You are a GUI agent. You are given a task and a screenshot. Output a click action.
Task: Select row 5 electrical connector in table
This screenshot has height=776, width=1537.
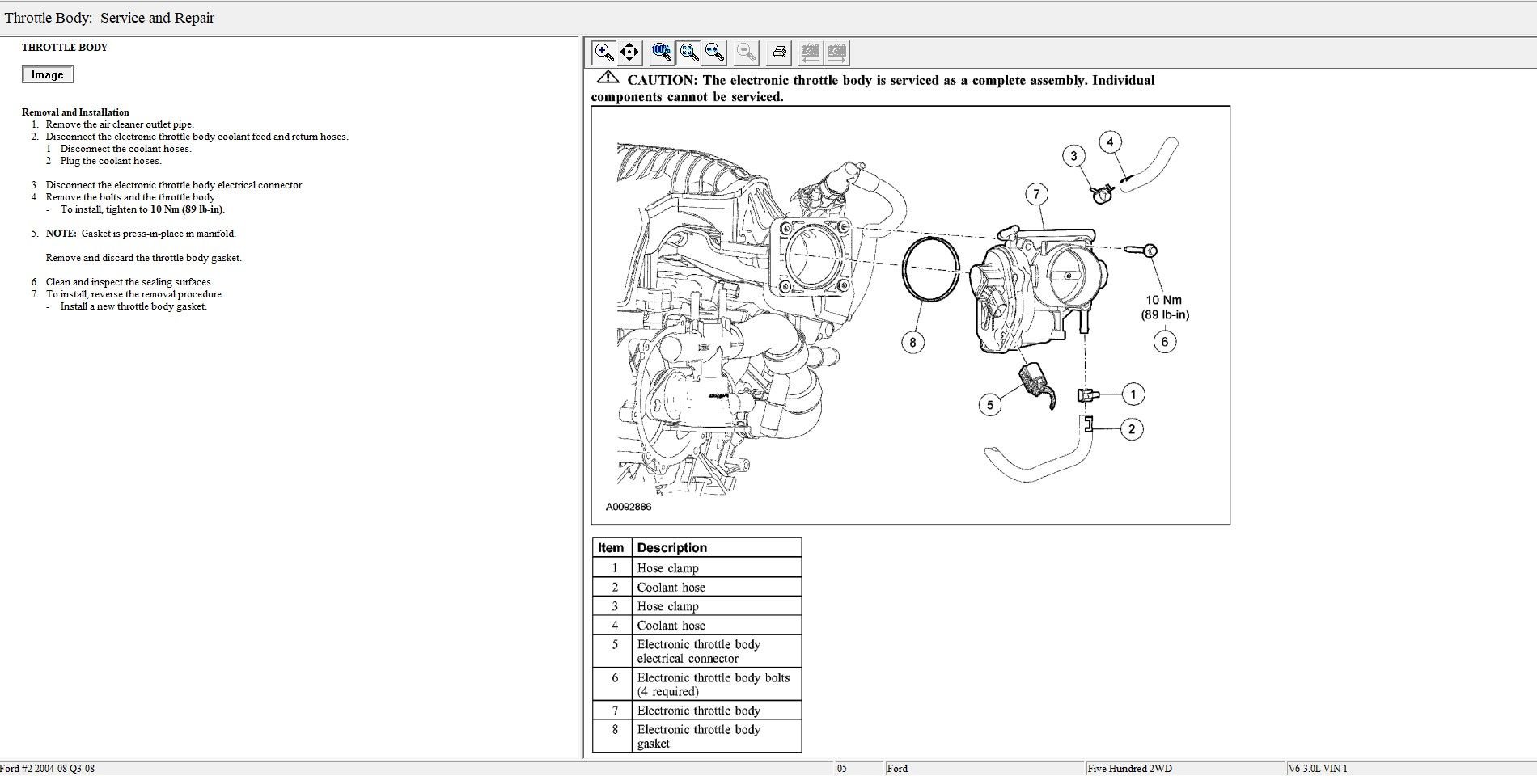pos(697,651)
